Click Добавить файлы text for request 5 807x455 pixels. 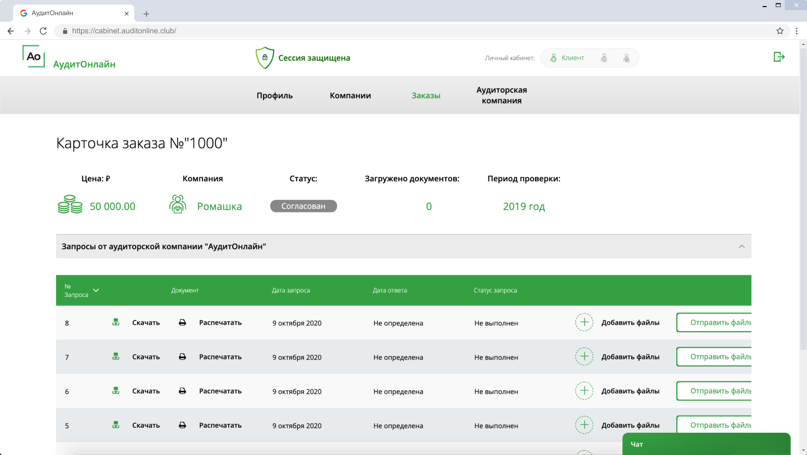click(x=630, y=426)
